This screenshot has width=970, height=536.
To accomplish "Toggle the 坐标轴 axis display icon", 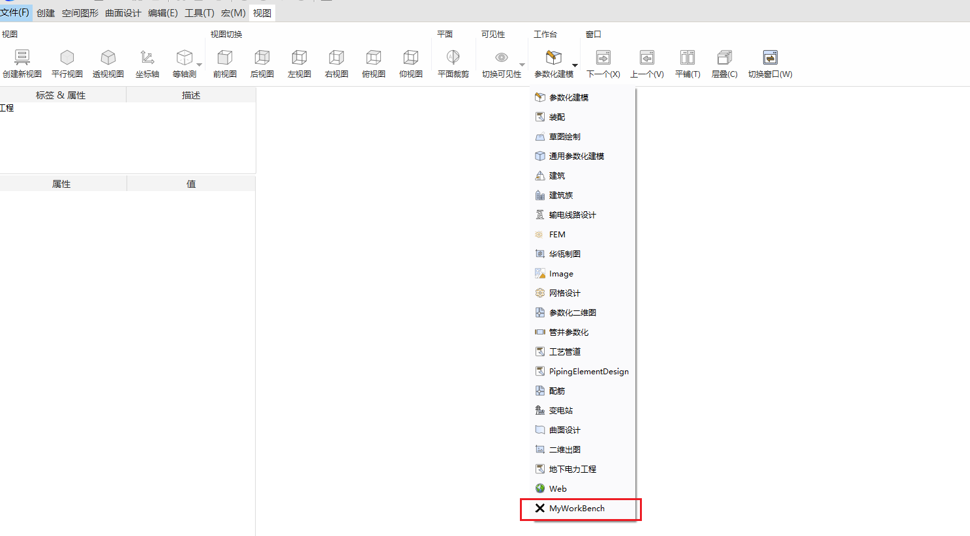I will pos(147,58).
